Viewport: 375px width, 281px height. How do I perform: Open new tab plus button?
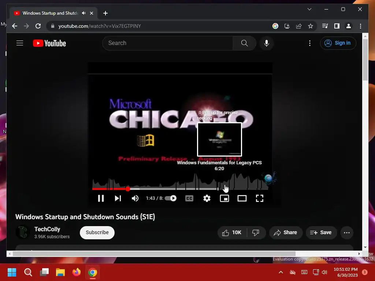click(x=105, y=13)
